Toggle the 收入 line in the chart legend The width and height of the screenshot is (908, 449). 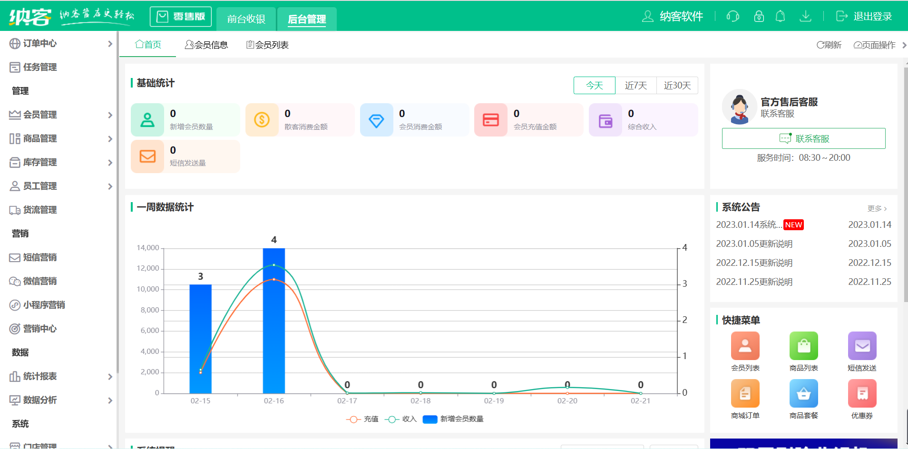point(400,419)
